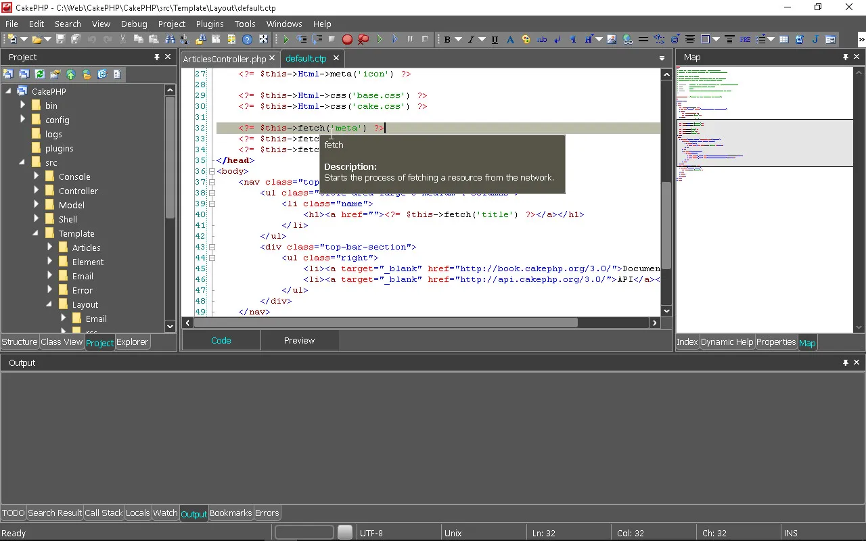Toggle the Output panel auto-hide pin
866x541 pixels.
tap(845, 363)
